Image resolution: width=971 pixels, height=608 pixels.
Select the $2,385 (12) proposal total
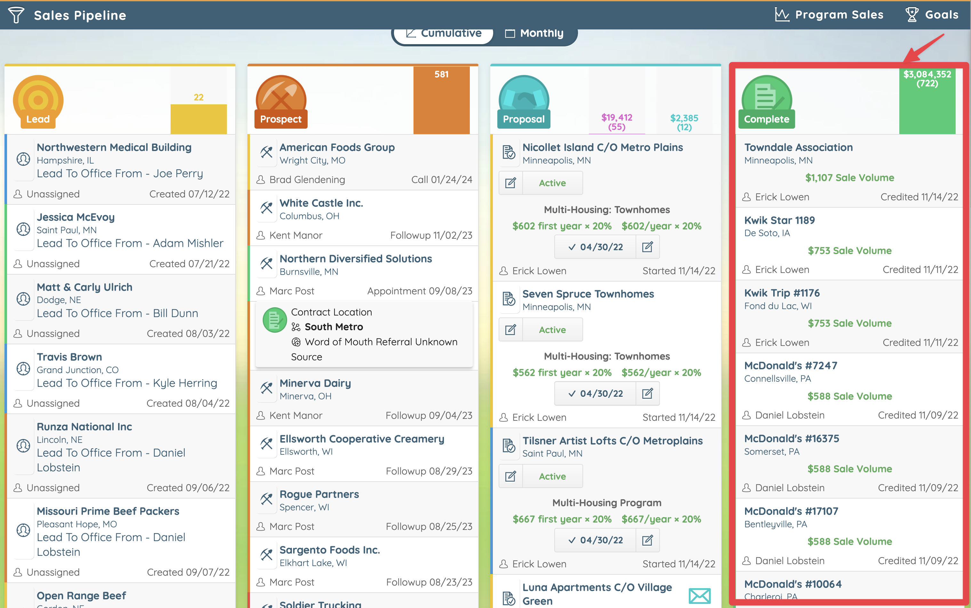(x=684, y=122)
